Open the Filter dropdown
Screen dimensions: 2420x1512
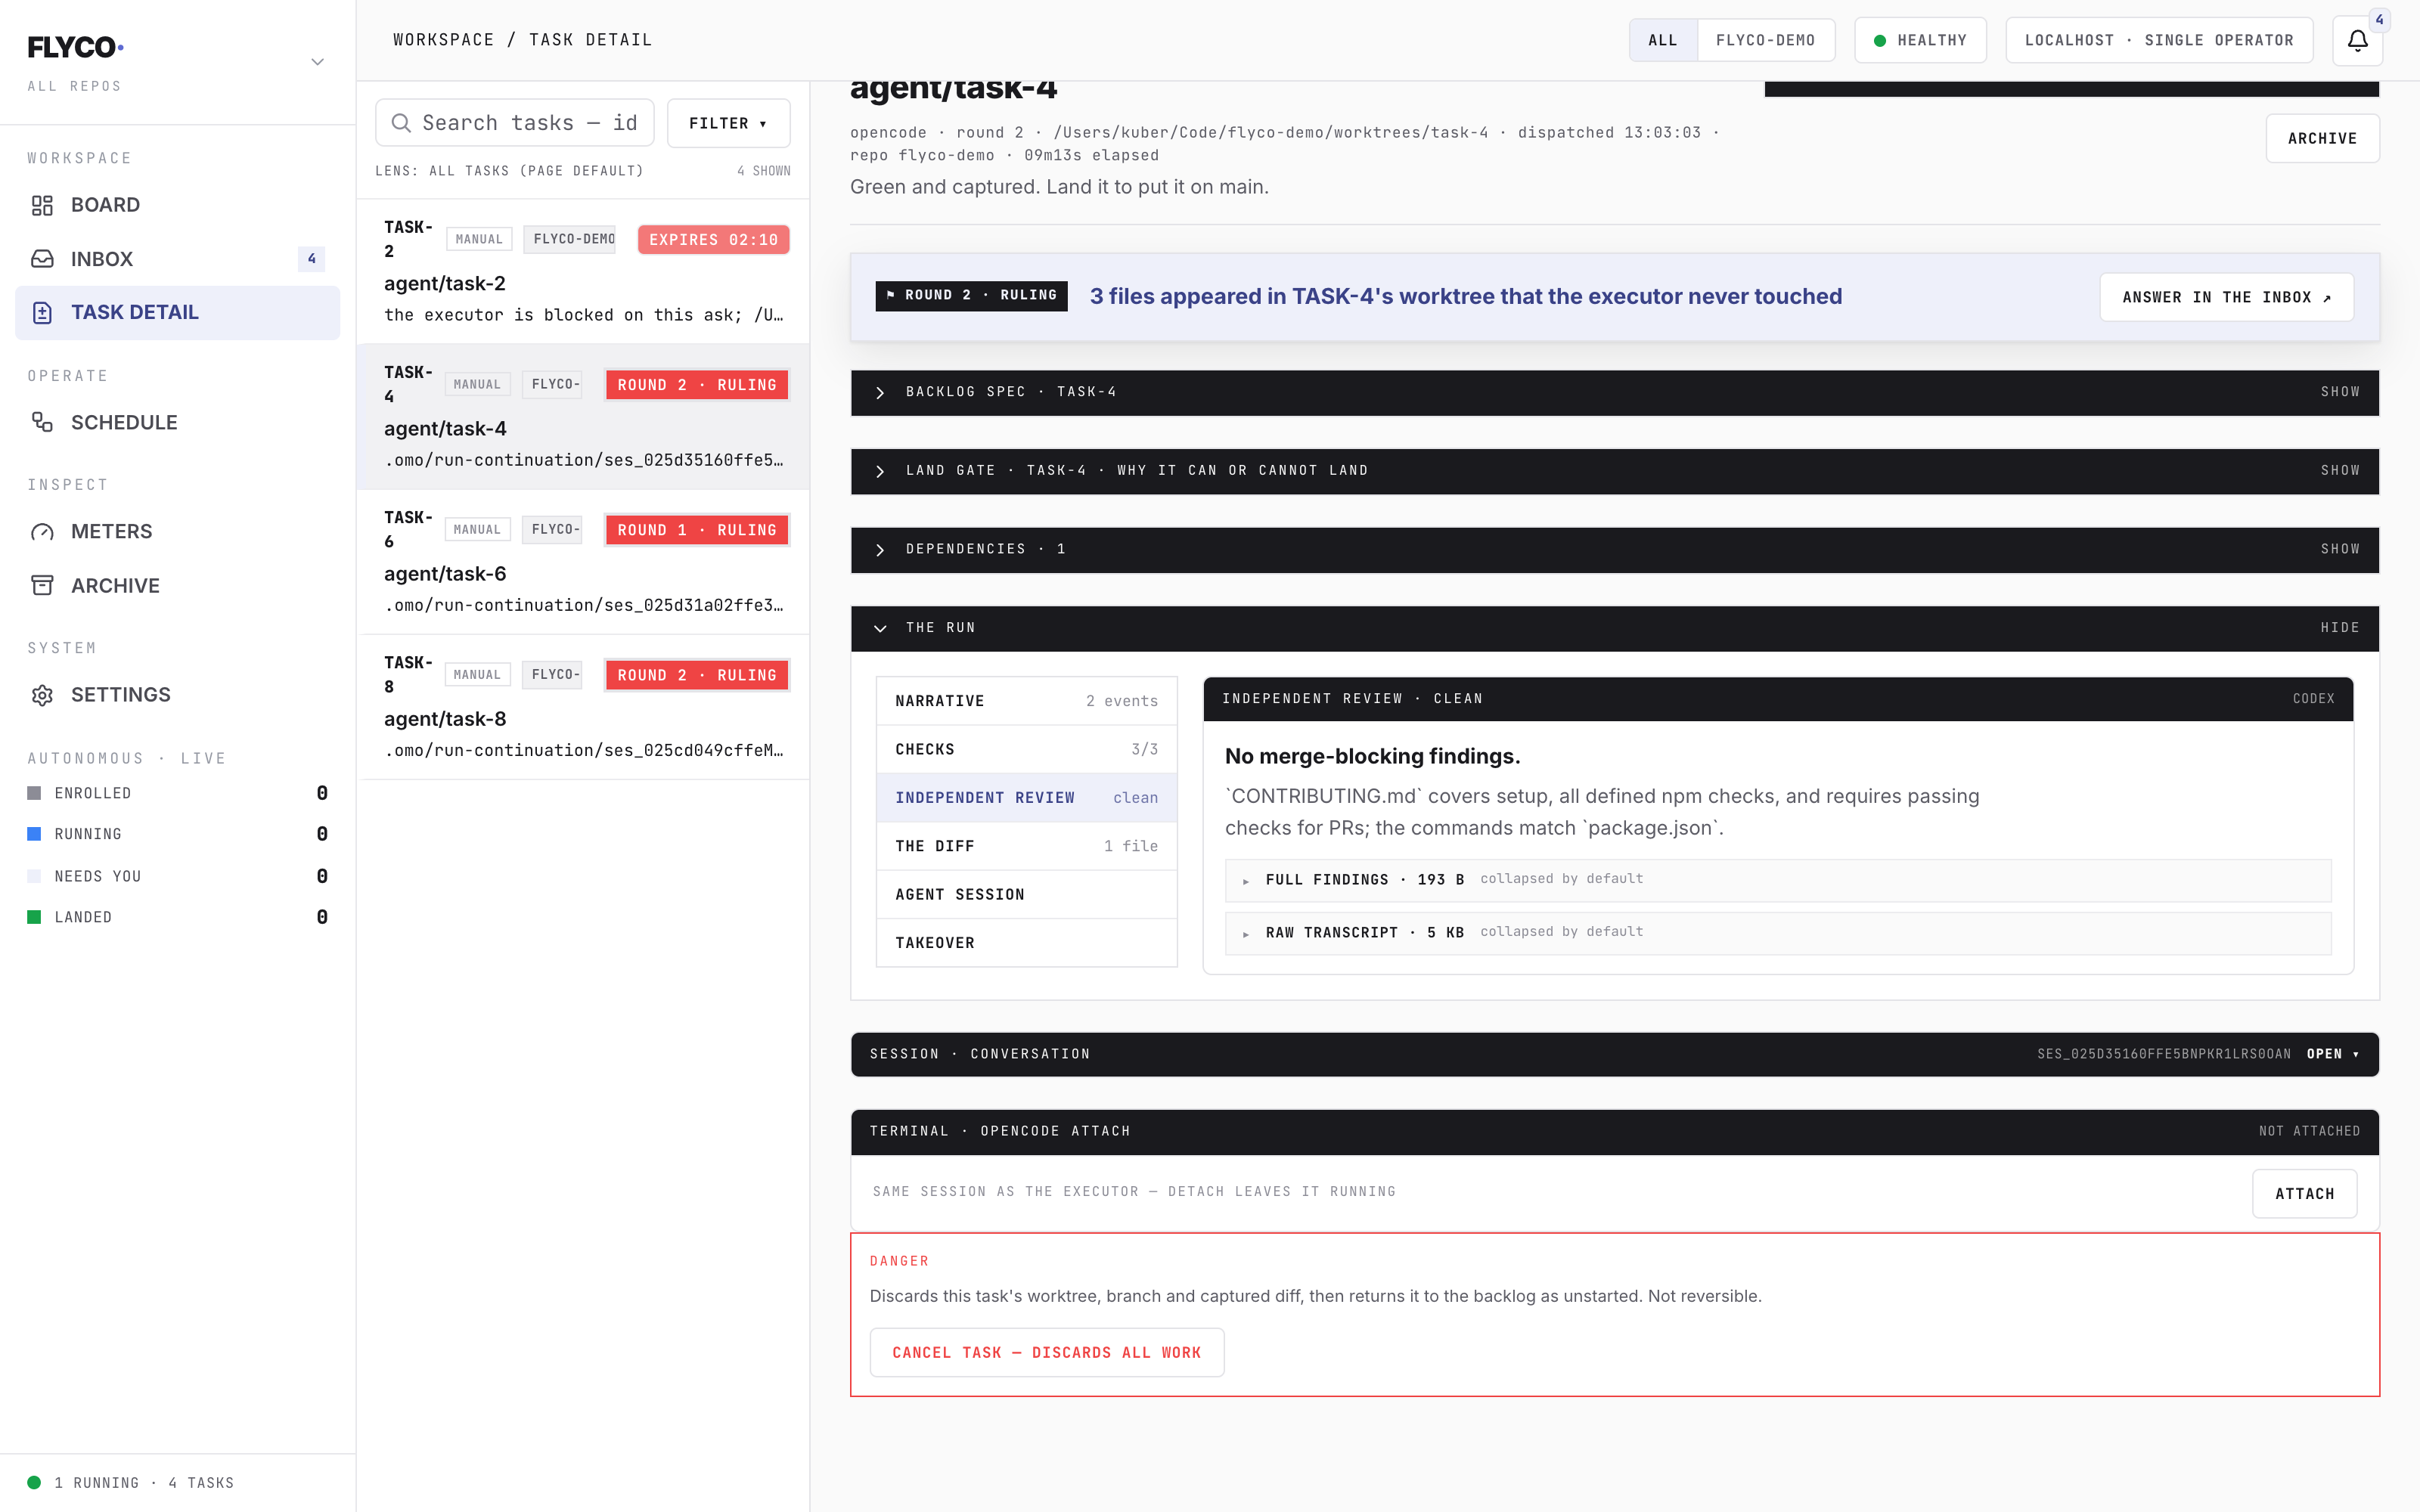pyautogui.click(x=728, y=123)
